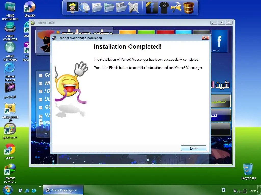Select the red tab in ANIME PROG
261x195 pixels.
[x=165, y=32]
